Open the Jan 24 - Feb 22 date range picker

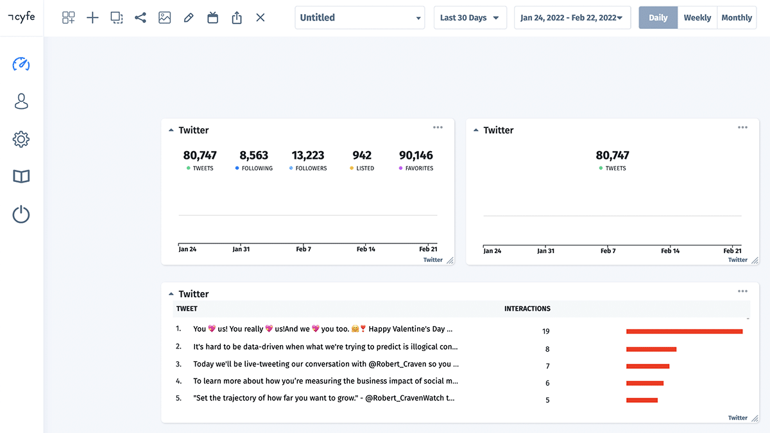572,18
